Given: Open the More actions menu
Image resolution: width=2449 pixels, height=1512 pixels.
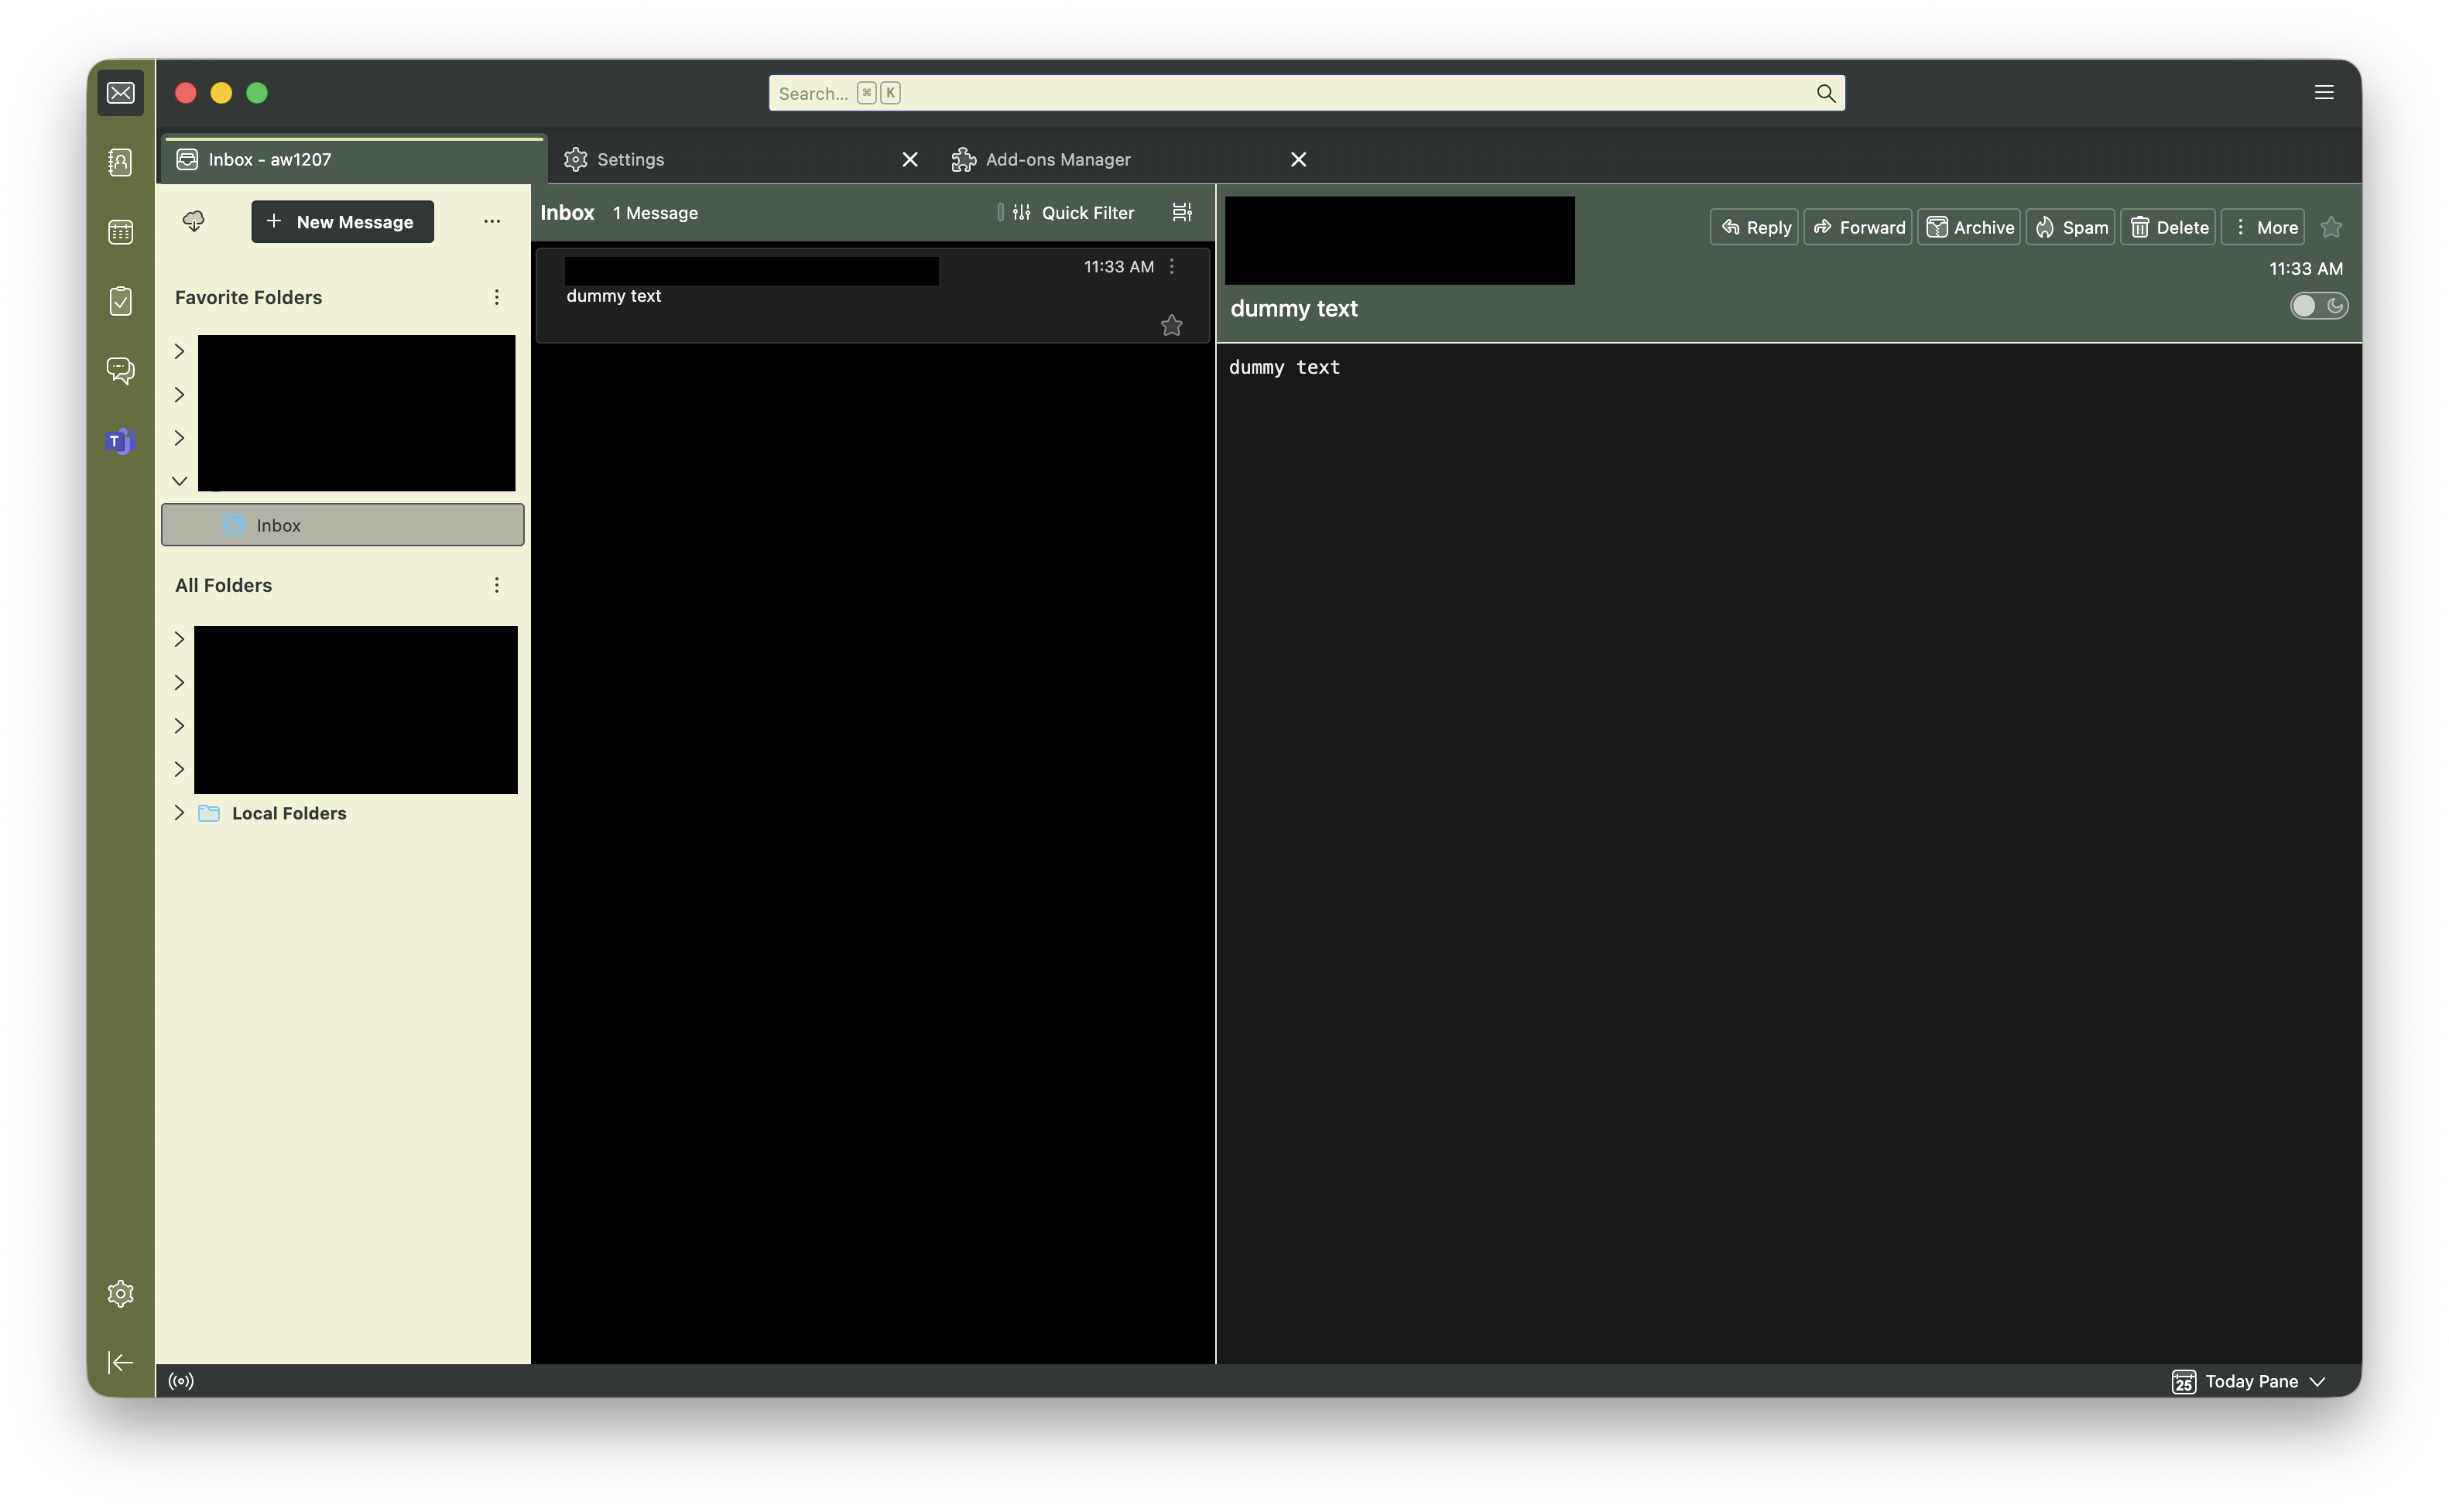Looking at the screenshot, I should click(2263, 227).
